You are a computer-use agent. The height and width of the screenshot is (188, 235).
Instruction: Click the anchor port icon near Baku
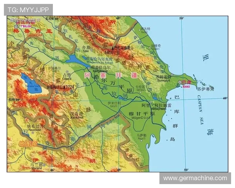pyautogui.click(x=178, y=86)
